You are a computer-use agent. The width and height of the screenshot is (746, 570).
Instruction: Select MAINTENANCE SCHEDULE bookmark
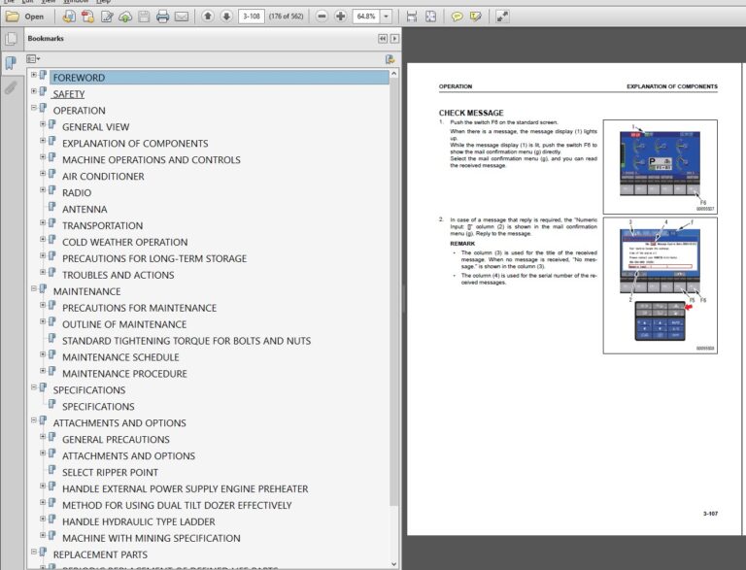pos(120,357)
